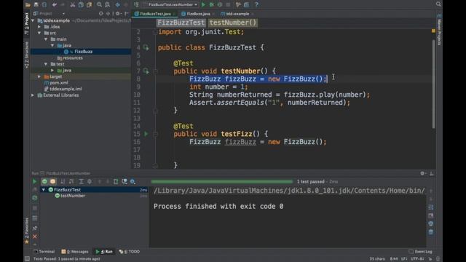
Task: Collapse FizzBuzzTest node in test results
Action: coord(44,189)
